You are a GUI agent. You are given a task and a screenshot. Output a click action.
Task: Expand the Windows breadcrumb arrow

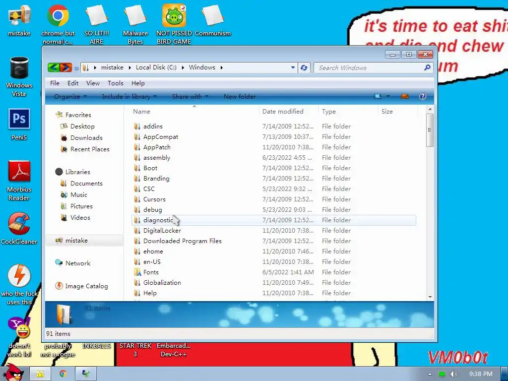click(x=222, y=67)
